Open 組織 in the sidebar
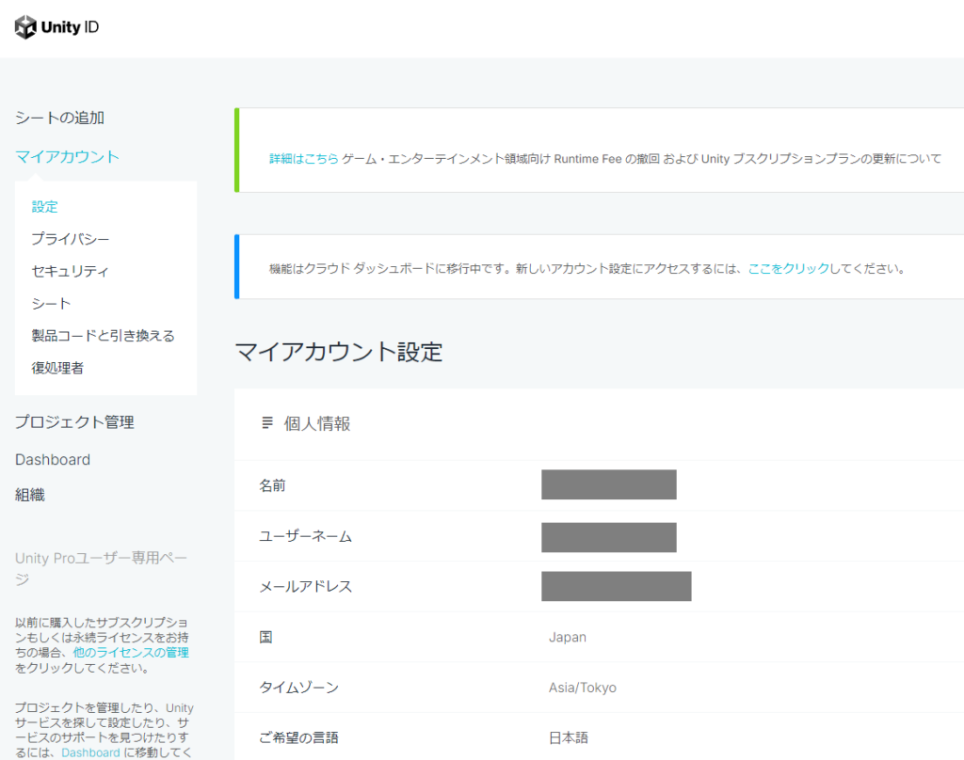964x760 pixels. point(29,495)
